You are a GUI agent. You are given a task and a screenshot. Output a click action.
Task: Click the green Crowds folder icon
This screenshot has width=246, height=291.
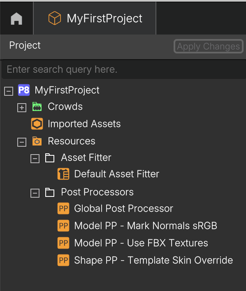[x=37, y=106]
